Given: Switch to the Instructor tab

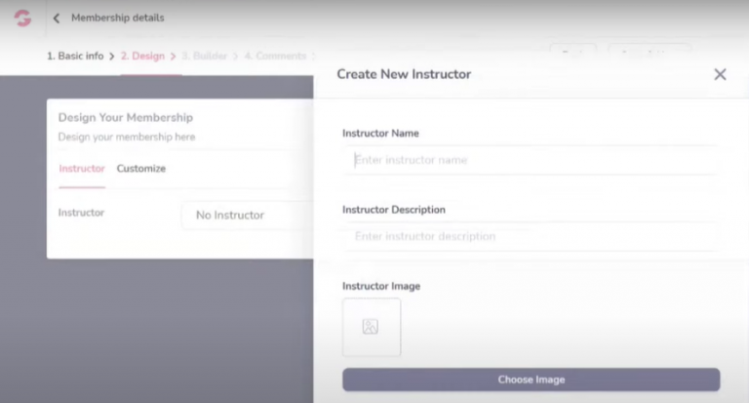Looking at the screenshot, I should pos(82,169).
